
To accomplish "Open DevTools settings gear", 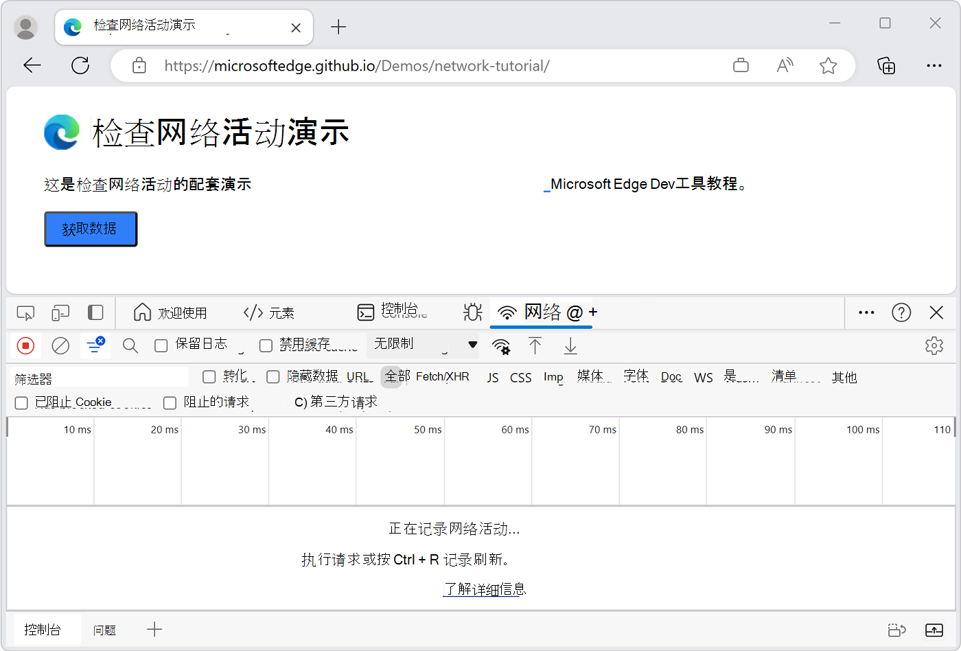I will [934, 345].
